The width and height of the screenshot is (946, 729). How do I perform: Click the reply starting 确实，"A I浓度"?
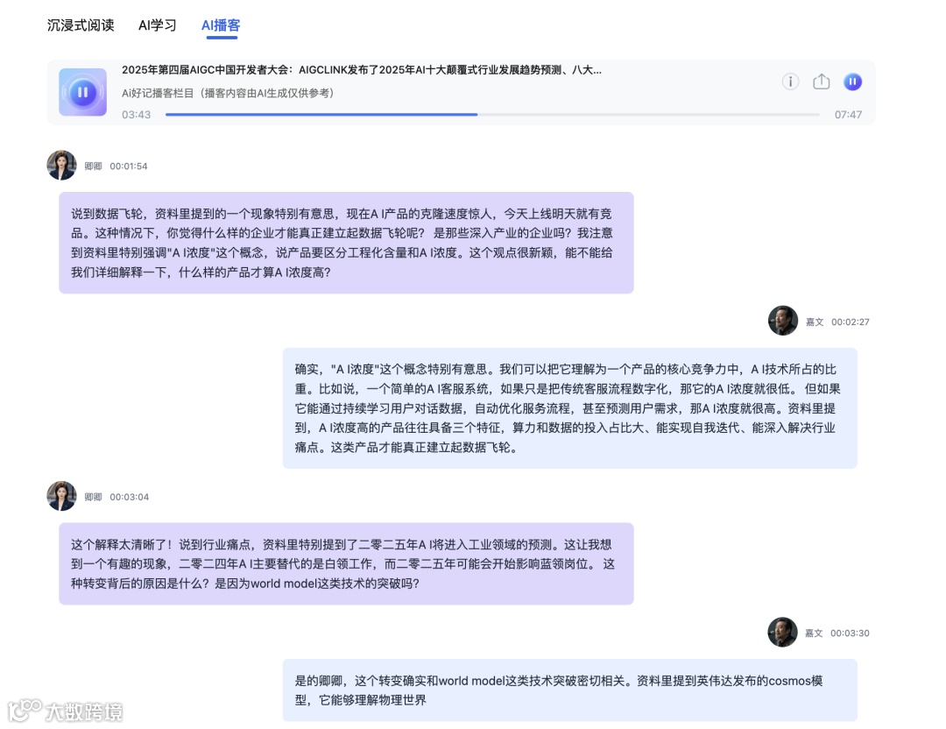click(569, 408)
